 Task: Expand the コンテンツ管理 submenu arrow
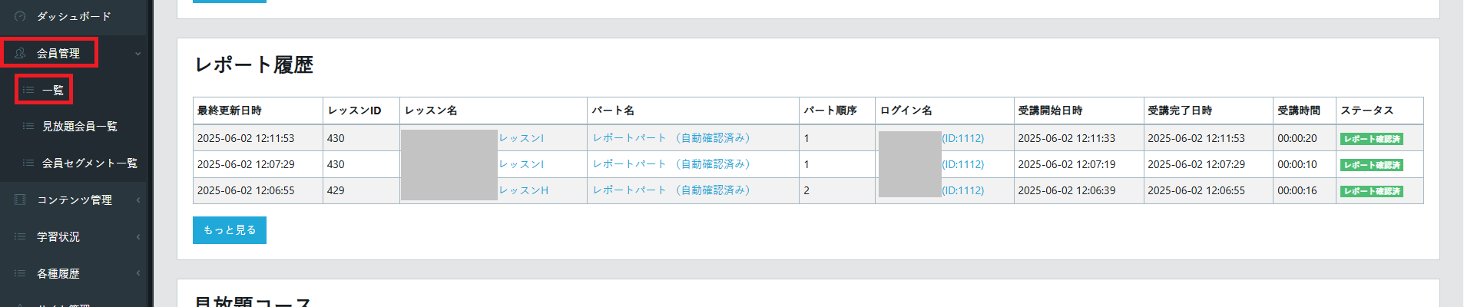tap(138, 200)
